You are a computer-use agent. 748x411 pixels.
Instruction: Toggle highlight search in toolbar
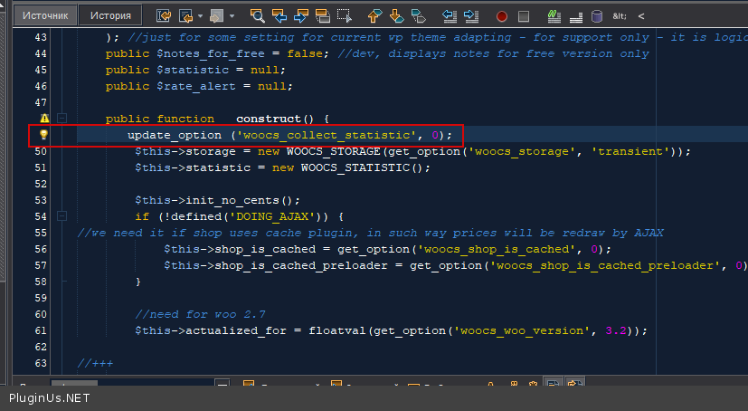(x=323, y=15)
